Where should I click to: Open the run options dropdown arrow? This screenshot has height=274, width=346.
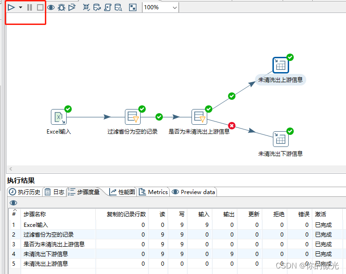[20, 7]
